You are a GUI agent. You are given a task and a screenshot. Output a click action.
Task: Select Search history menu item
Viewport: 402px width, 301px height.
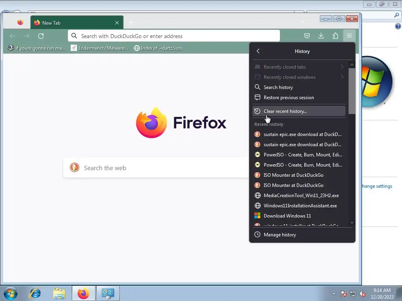pos(299,87)
